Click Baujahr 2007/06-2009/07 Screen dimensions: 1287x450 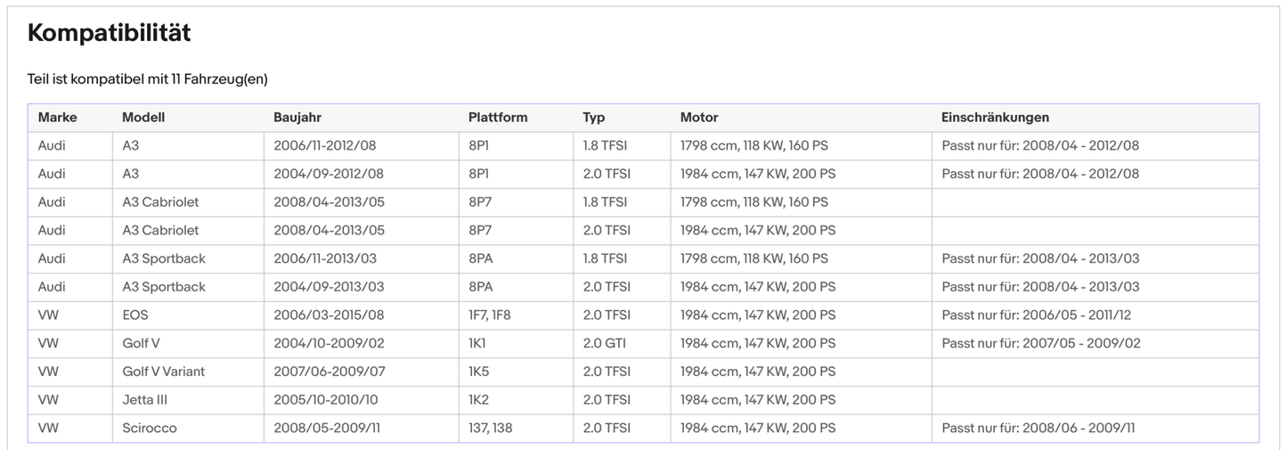tap(362, 372)
